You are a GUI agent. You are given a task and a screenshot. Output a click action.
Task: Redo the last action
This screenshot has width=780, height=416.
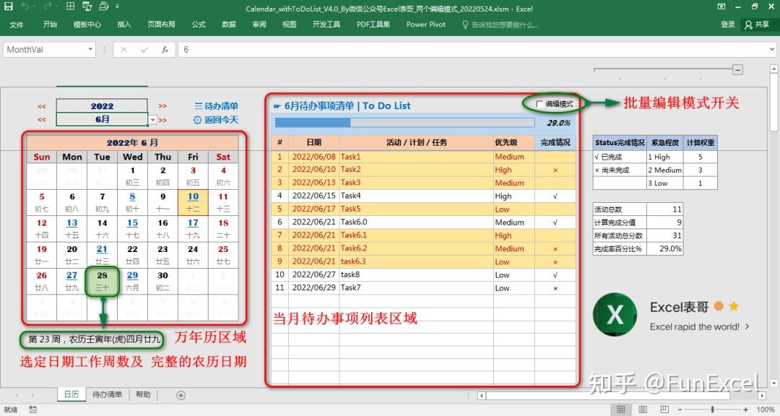47,6
